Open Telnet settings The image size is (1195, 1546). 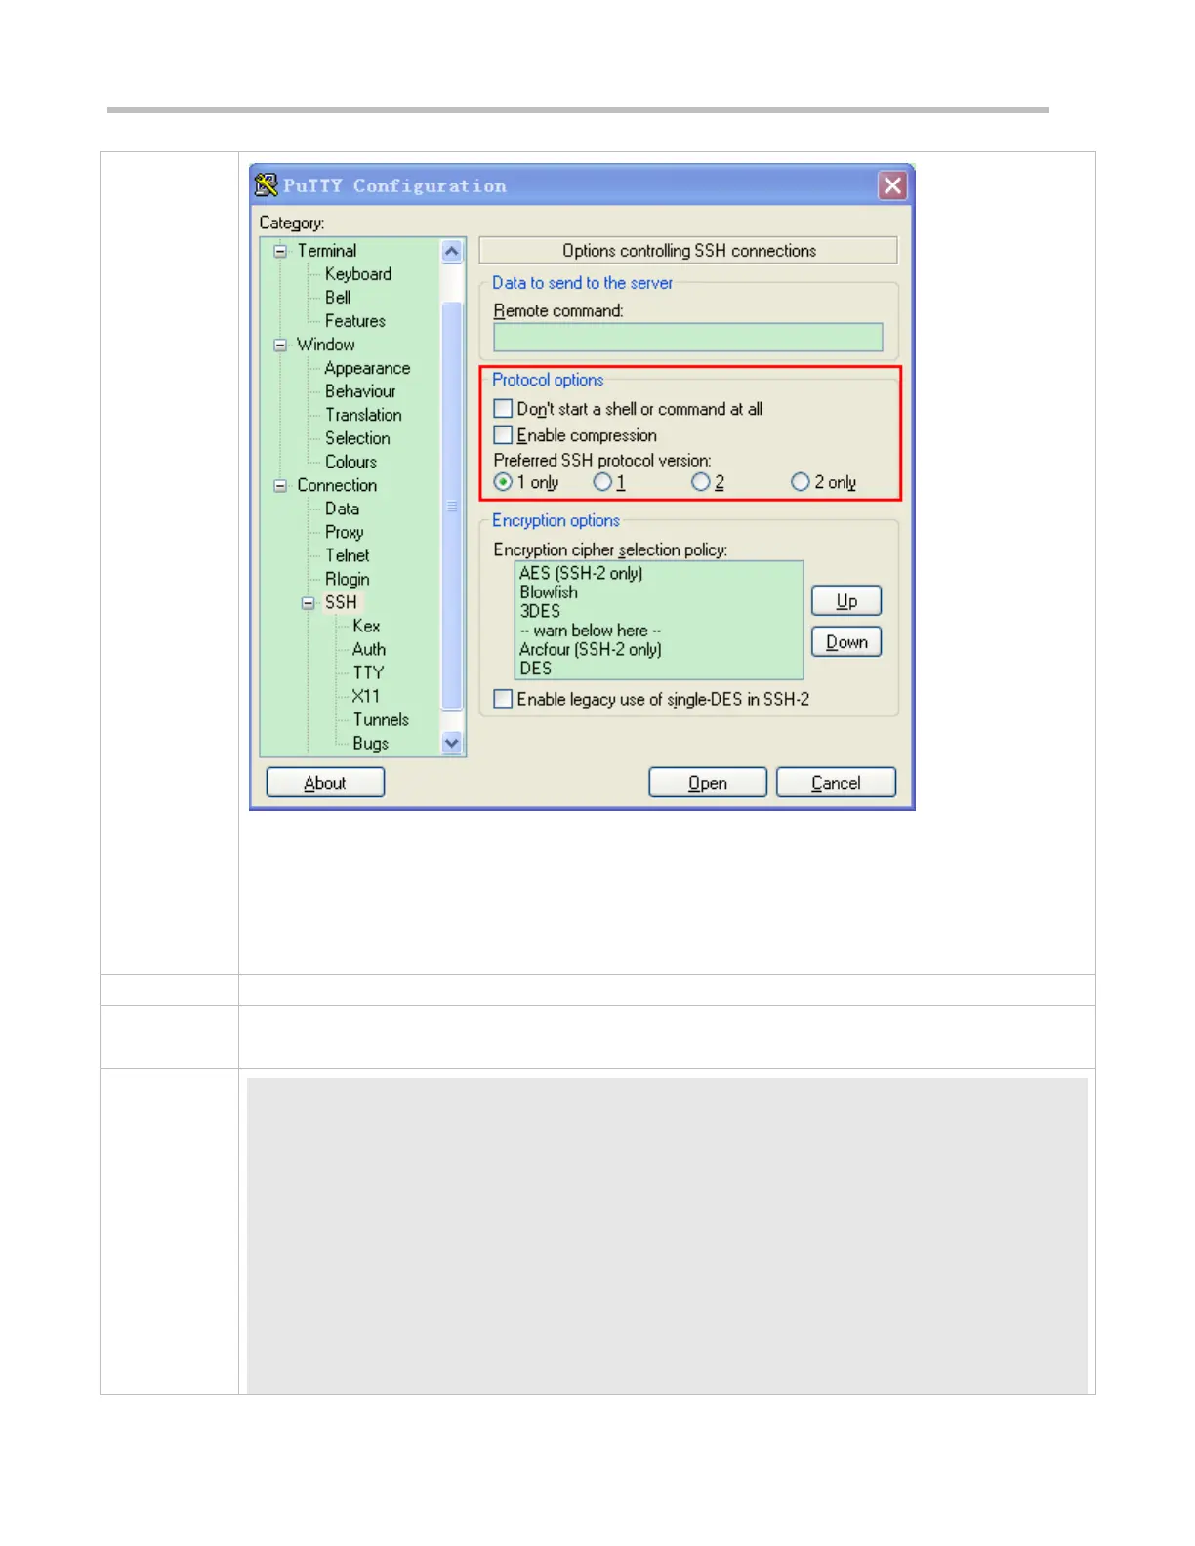(x=347, y=555)
